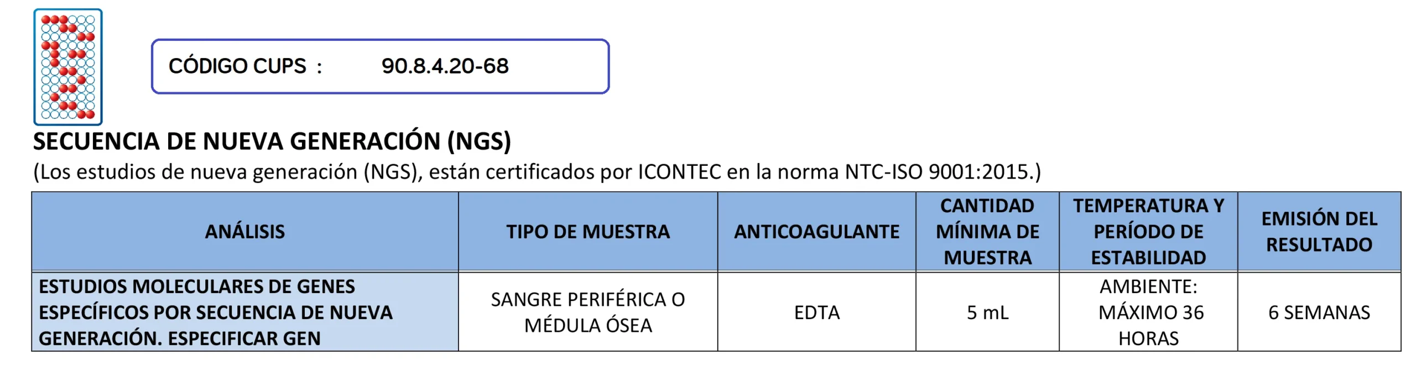Select the TIPO DE MUESTRA column header
This screenshot has width=1416, height=366.
click(x=587, y=232)
